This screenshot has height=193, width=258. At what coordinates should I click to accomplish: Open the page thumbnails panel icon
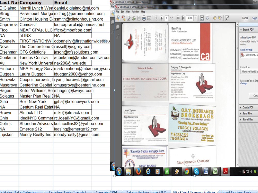[118, 27]
